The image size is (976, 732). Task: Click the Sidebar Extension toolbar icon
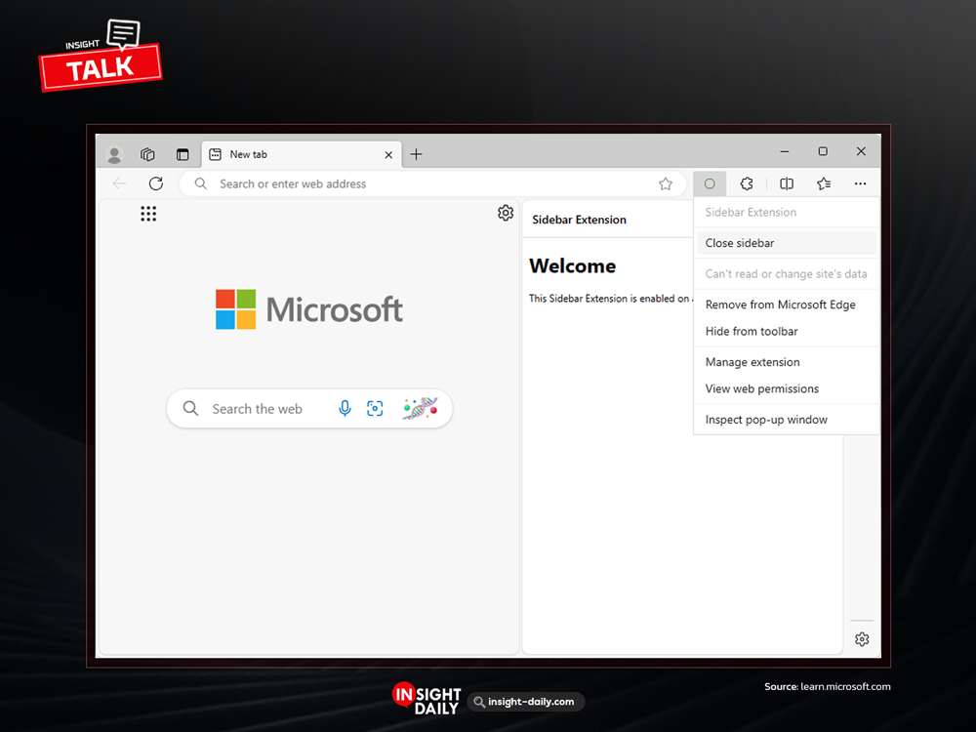click(710, 183)
